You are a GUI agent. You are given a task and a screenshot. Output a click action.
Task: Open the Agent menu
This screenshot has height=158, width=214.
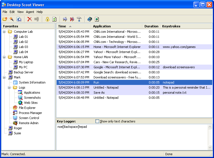pos(30,12)
